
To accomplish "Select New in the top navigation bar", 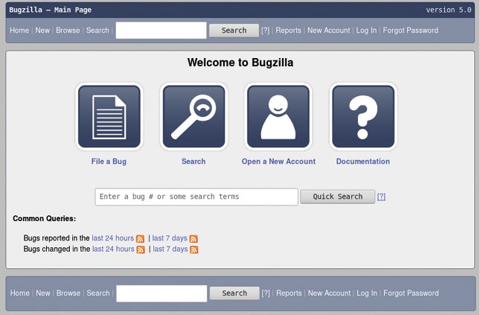I will tap(42, 31).
